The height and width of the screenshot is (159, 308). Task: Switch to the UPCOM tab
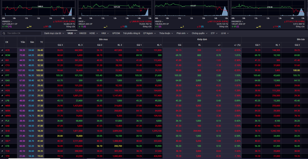(116, 33)
